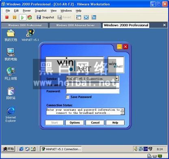169x159 pixels.
Task: Click the VMware status bar floppy icon
Action: pos(155,156)
